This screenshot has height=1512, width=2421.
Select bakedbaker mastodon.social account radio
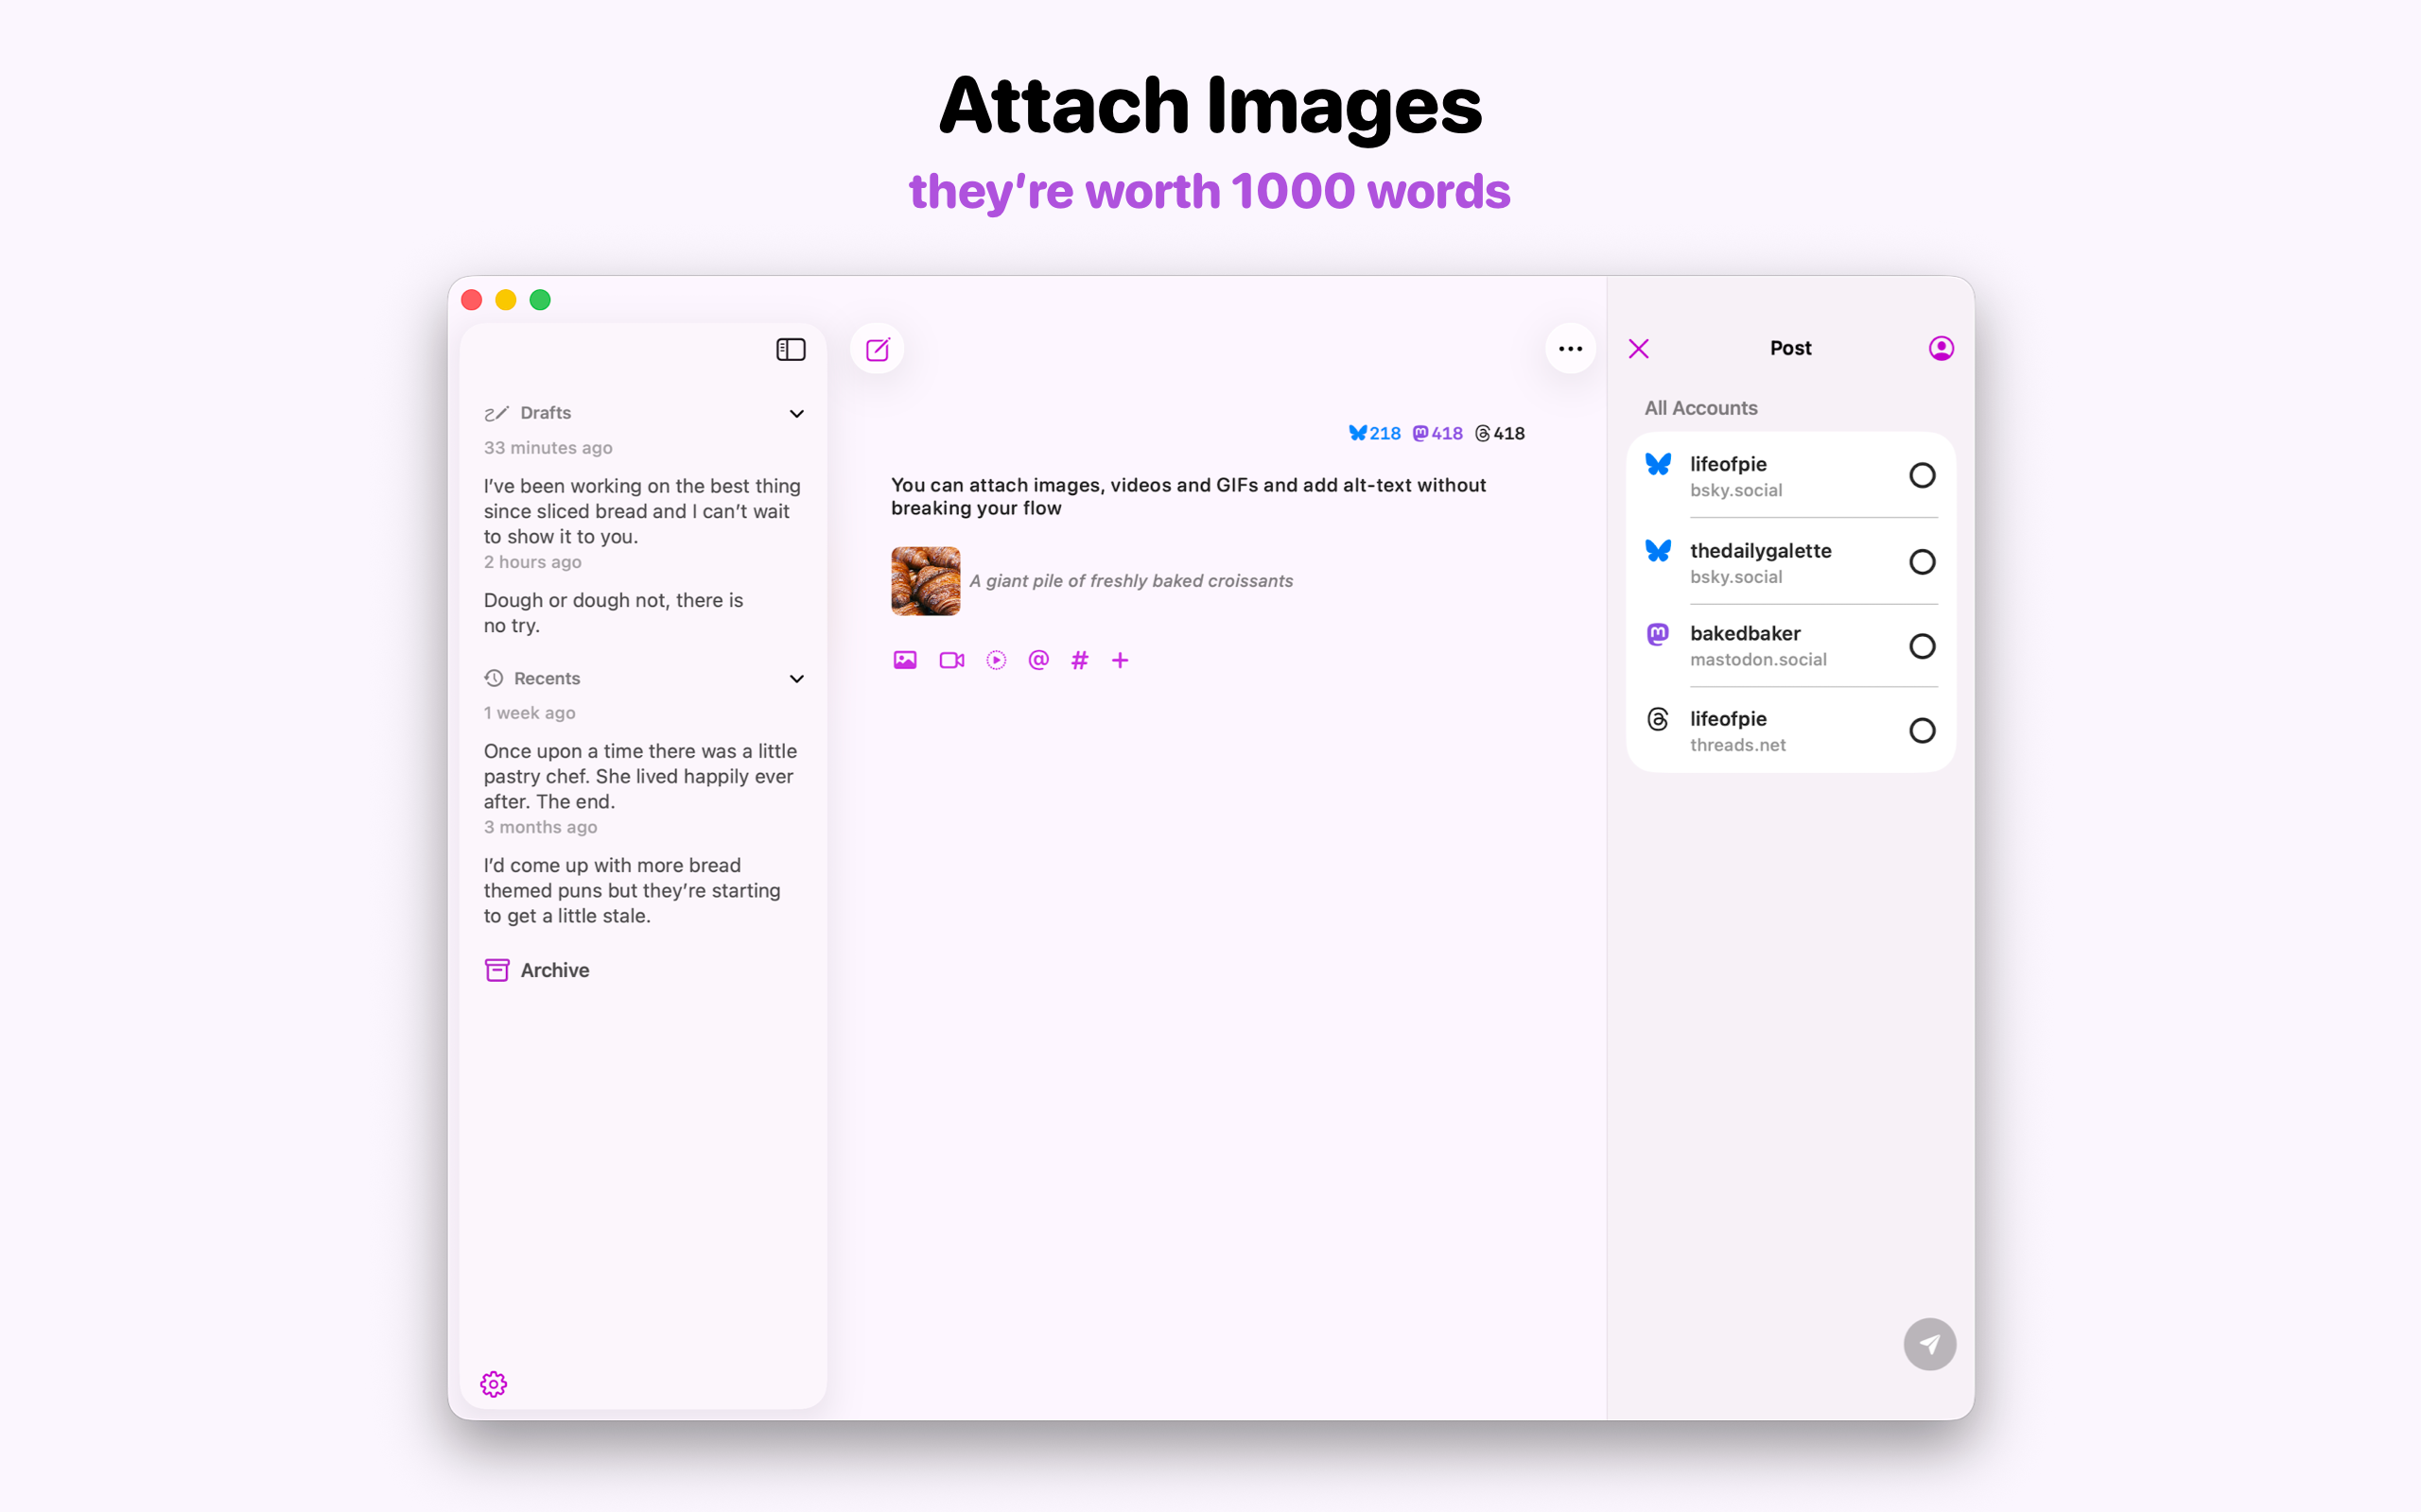(1922, 646)
